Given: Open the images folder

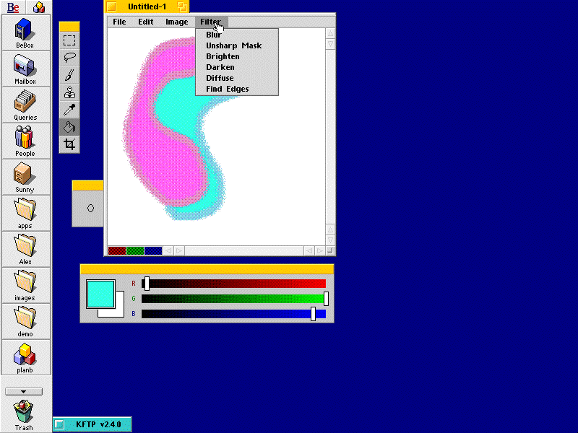Looking at the screenshot, I should [x=25, y=286].
